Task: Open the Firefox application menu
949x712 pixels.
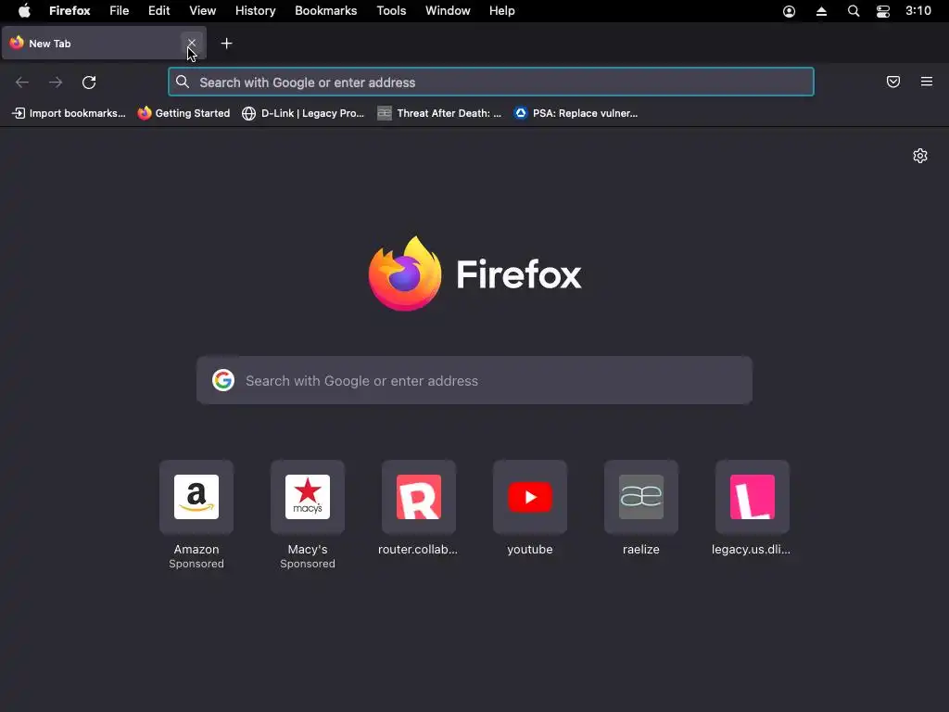Action: coord(70,11)
